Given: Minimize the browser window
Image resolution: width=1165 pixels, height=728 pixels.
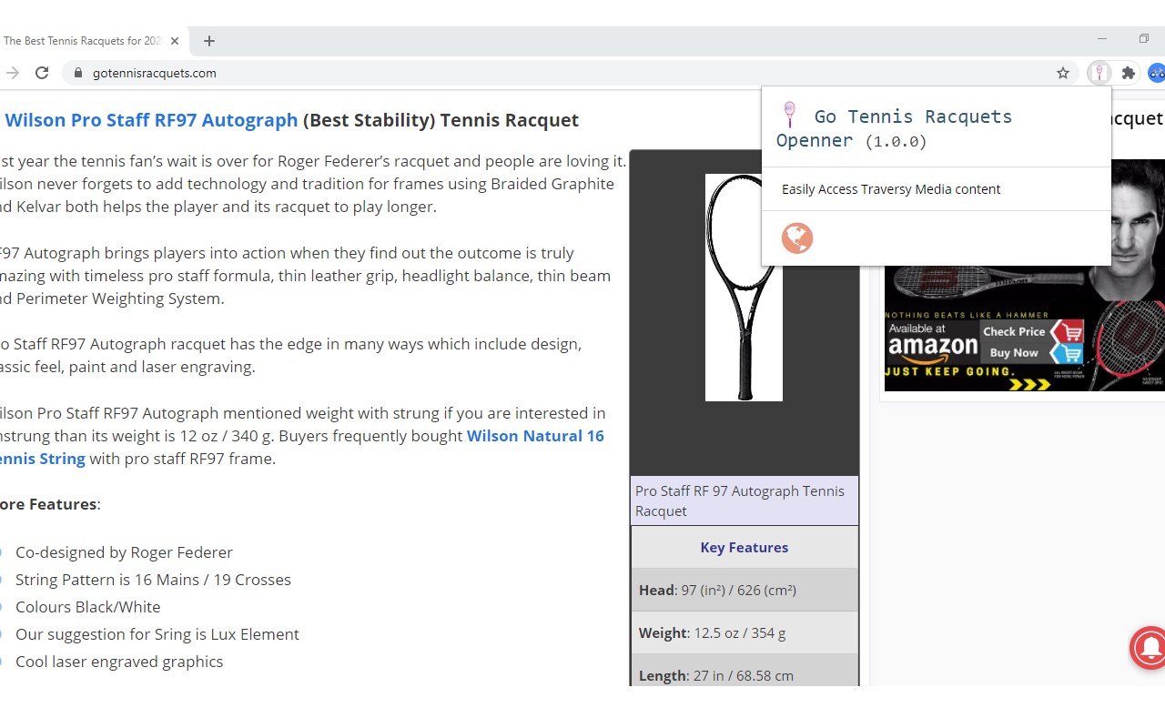Looking at the screenshot, I should pyautogui.click(x=1102, y=39).
